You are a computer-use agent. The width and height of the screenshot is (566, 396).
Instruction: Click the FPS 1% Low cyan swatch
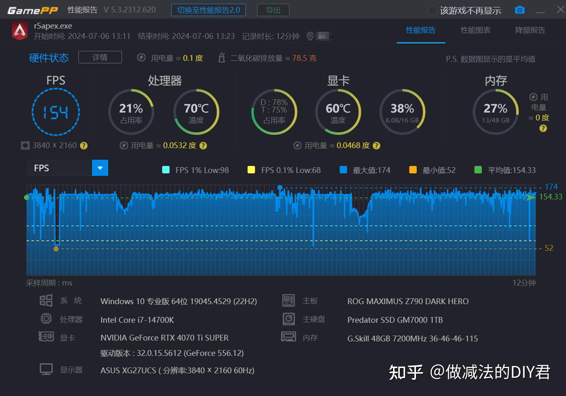(x=166, y=170)
